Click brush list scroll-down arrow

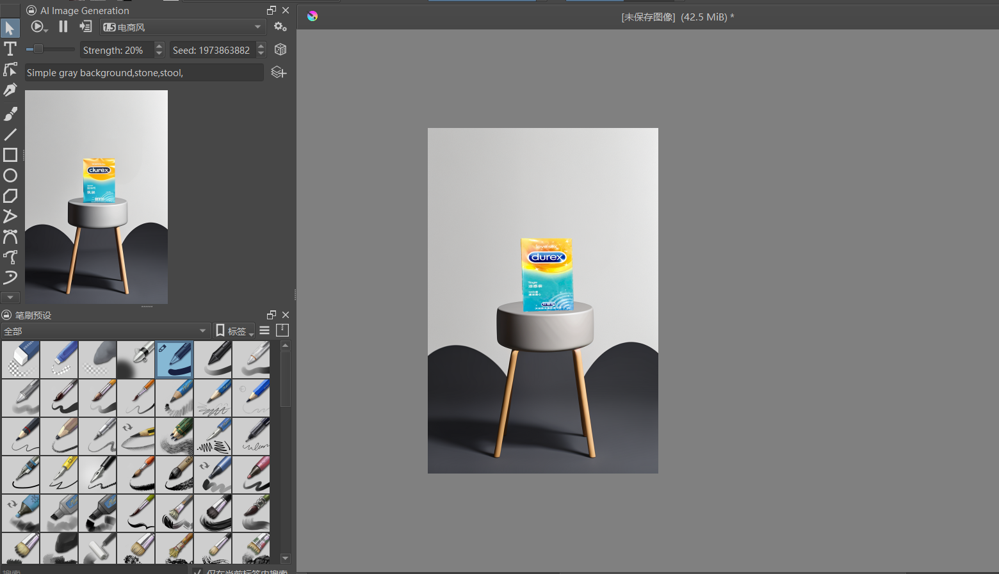pyautogui.click(x=286, y=559)
